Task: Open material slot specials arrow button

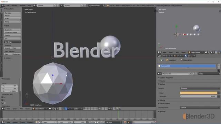Action: [219, 70]
